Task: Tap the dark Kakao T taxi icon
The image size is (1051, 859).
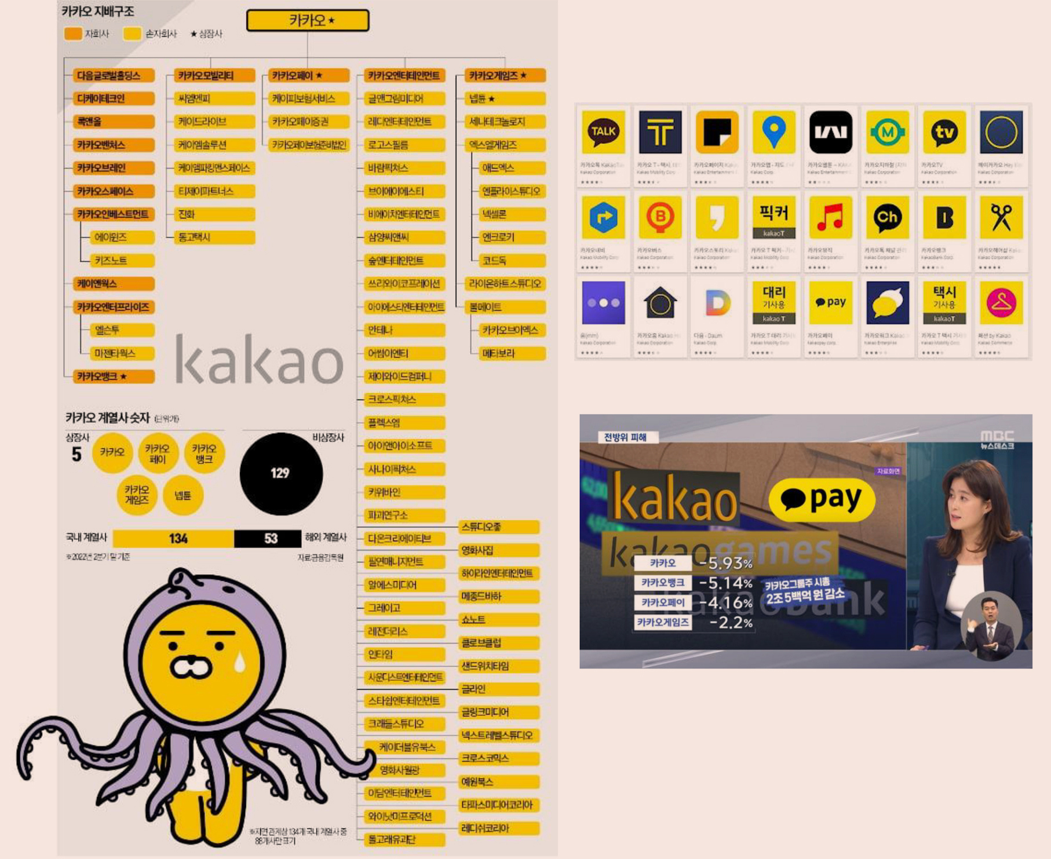Action: (660, 131)
